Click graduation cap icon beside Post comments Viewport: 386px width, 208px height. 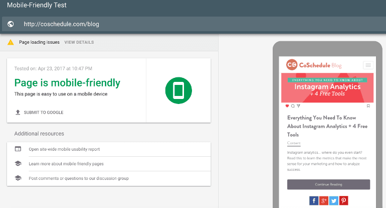point(18,178)
